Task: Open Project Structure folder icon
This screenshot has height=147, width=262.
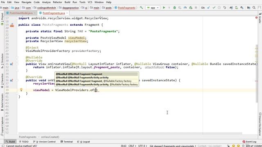Action: click(248, 8)
